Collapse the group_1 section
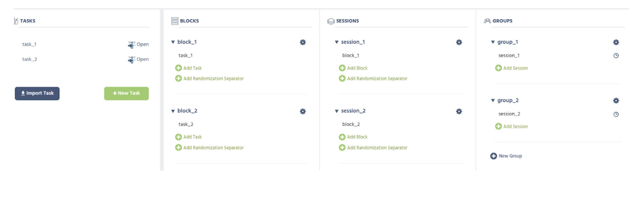 tap(492, 42)
